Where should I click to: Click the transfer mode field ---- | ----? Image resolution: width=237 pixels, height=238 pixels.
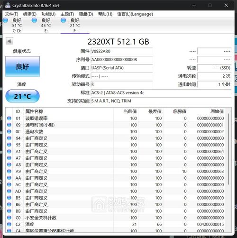[x=122, y=76]
